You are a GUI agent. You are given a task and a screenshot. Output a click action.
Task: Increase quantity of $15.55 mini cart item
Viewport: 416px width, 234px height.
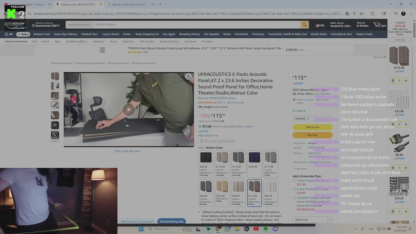point(406,211)
